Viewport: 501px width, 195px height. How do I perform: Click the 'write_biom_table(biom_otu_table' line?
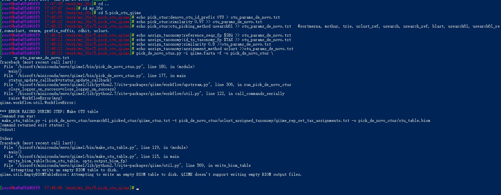pyautogui.click(x=68, y=161)
